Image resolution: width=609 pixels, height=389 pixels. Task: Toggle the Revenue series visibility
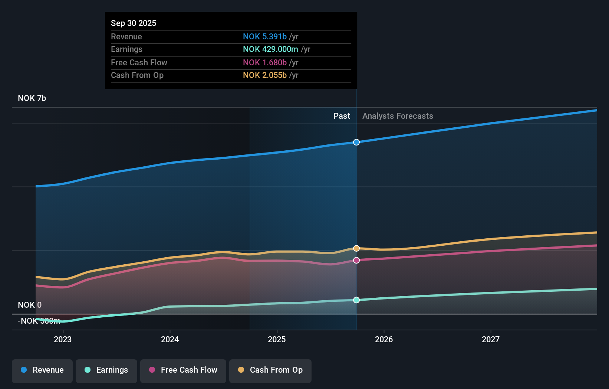pyautogui.click(x=42, y=370)
